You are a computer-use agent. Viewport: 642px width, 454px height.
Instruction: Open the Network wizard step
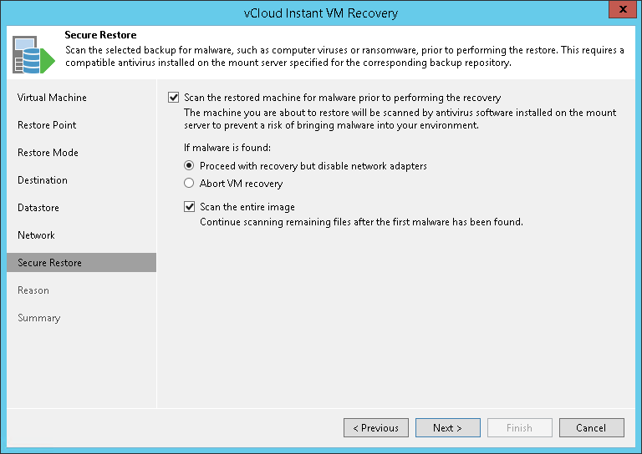click(x=36, y=235)
